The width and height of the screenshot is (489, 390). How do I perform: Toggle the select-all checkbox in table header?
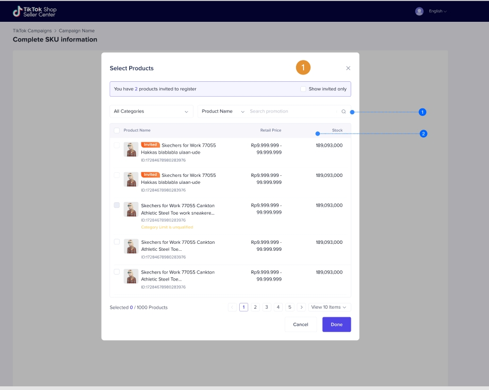[x=117, y=130]
